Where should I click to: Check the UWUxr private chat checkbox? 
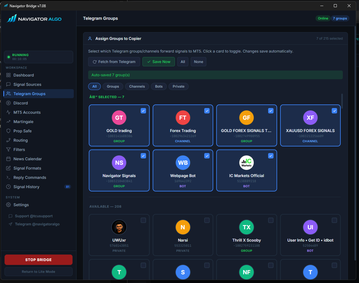[x=143, y=220]
